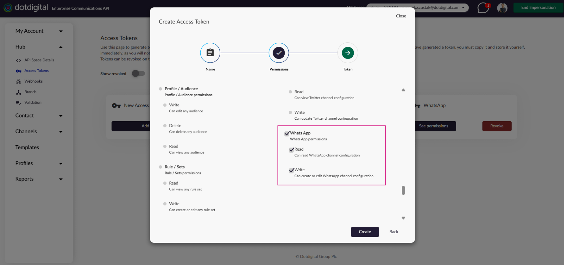
Task: Uncheck the Whats App permissions checkbox
Action: pos(287,134)
